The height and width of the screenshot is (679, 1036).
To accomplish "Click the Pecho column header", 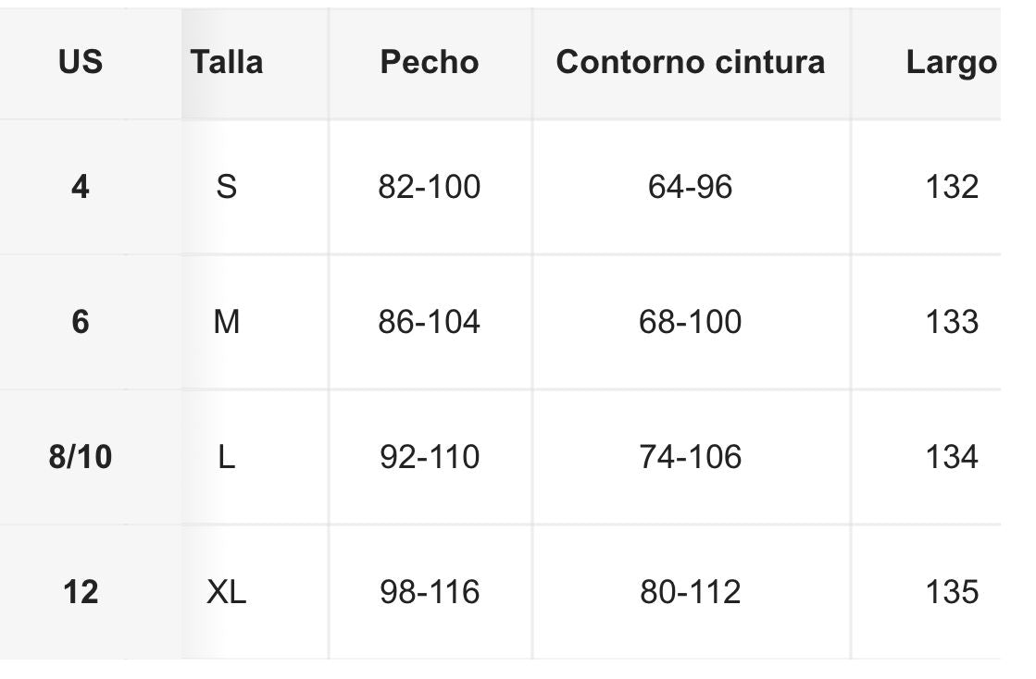I will click(430, 62).
